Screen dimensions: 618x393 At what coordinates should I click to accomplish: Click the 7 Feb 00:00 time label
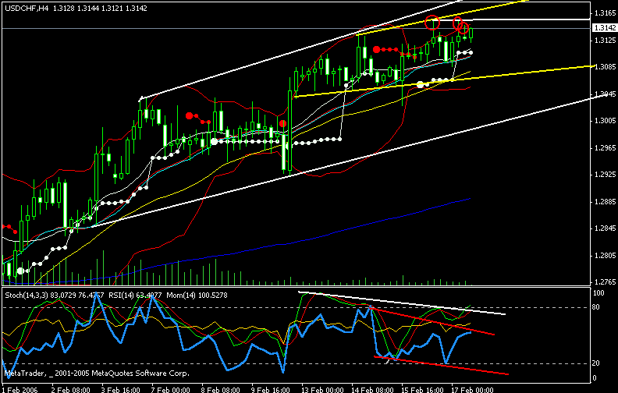point(171,389)
